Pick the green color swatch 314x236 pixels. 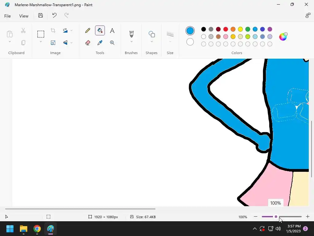coord(248,29)
